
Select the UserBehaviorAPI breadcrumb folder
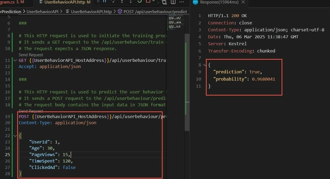[x=42, y=11]
